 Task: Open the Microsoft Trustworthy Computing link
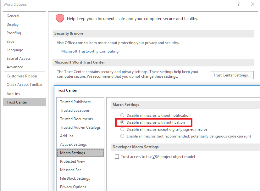tap(90, 51)
